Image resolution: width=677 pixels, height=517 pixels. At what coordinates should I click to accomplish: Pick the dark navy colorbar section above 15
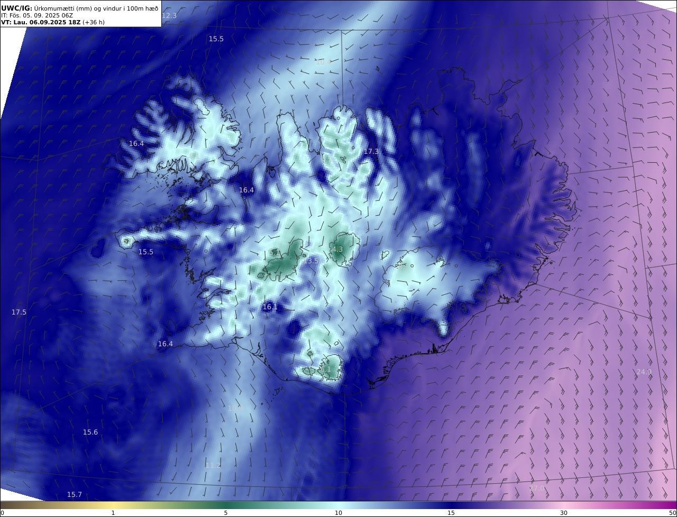451,505
